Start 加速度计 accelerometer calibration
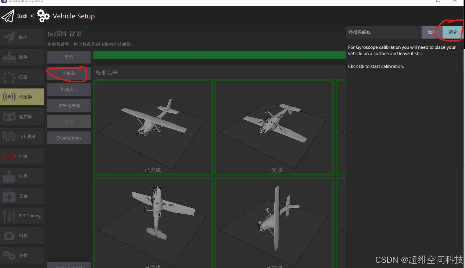 [x=69, y=90]
